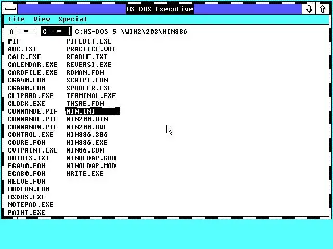The image size is (333, 249).
Task: Click the current directory path text
Action: pos(131,32)
